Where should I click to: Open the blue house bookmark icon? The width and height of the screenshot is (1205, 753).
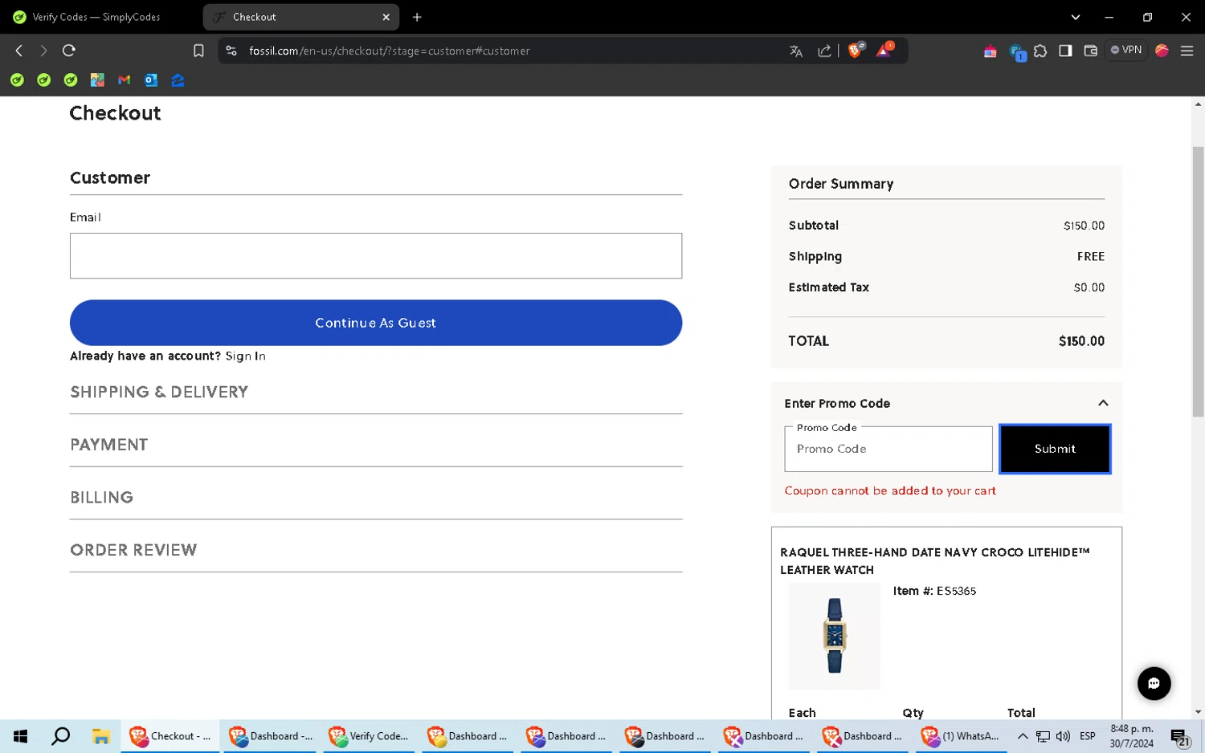click(x=178, y=80)
